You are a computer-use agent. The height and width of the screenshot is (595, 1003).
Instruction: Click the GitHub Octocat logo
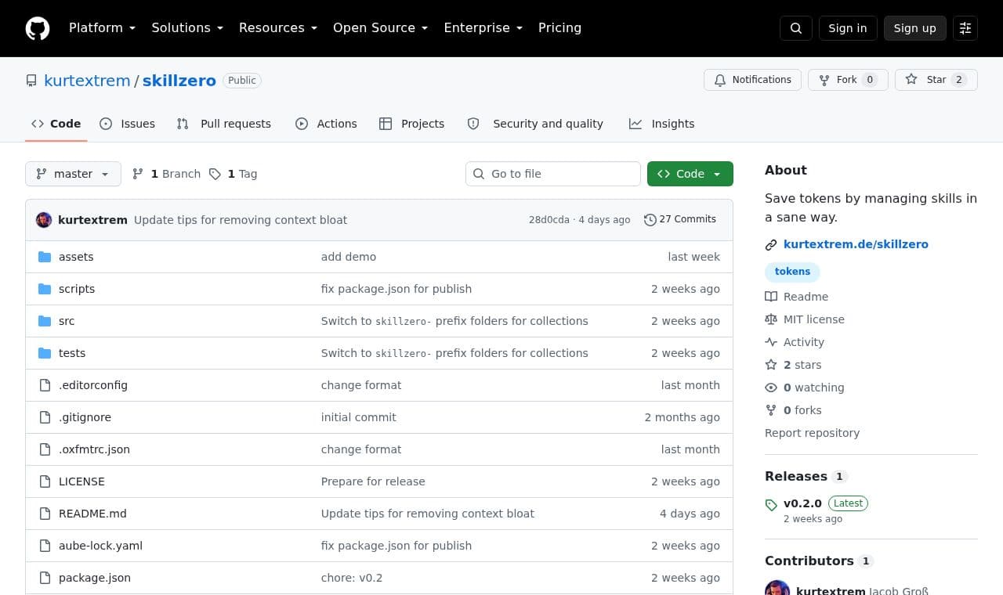point(38,28)
